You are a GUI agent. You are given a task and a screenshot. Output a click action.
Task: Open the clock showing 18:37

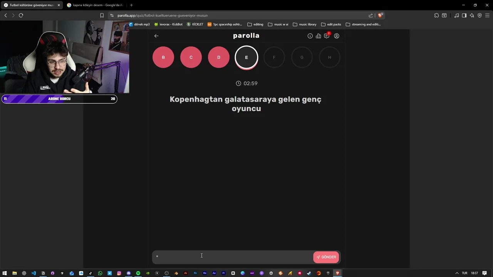[x=475, y=273]
